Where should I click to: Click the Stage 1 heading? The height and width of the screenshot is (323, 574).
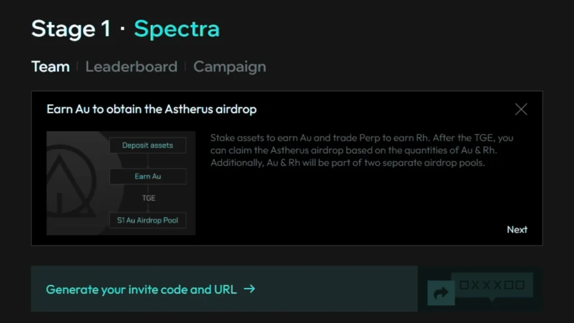pyautogui.click(x=71, y=29)
